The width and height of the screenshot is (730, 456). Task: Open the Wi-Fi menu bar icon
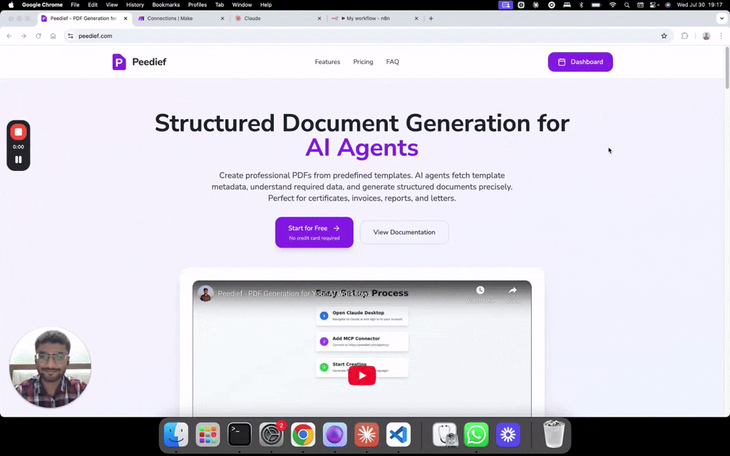[612, 5]
